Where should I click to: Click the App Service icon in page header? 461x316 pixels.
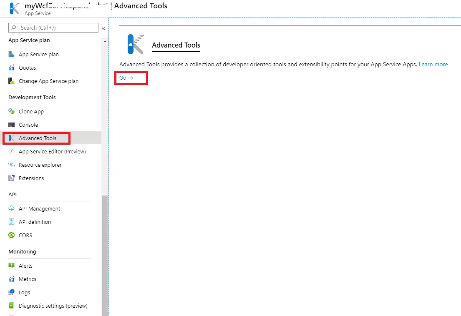pos(15,8)
